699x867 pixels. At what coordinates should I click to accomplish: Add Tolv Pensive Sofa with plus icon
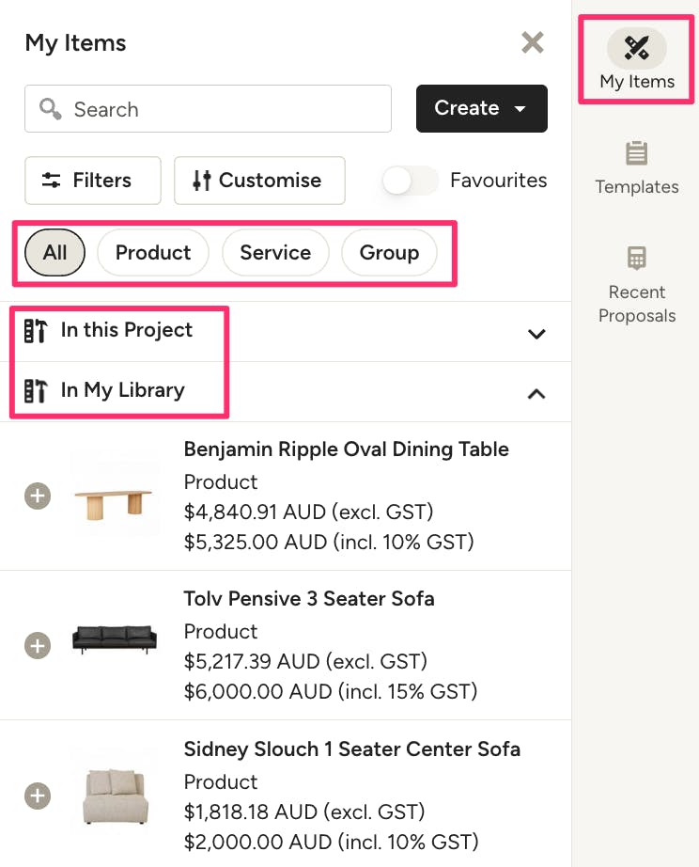(x=38, y=646)
